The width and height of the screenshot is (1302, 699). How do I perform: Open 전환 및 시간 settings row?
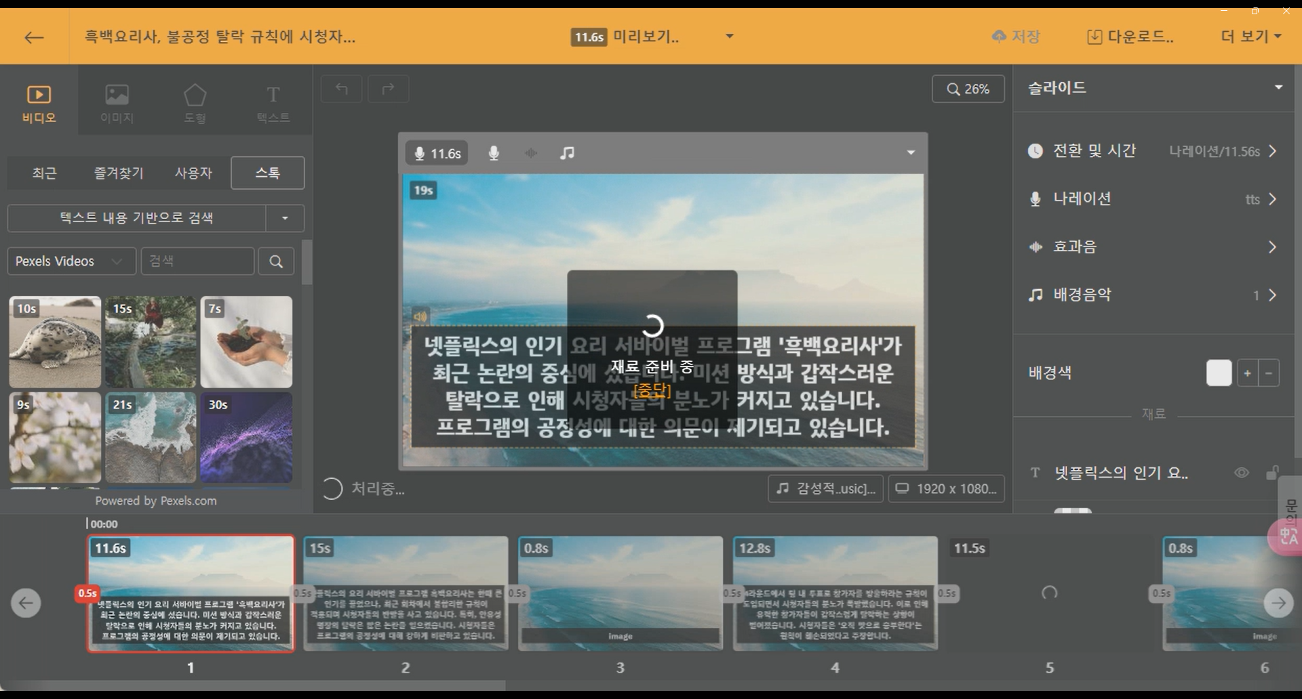click(1153, 151)
